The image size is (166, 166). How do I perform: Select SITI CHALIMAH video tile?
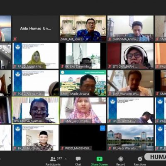130,56
